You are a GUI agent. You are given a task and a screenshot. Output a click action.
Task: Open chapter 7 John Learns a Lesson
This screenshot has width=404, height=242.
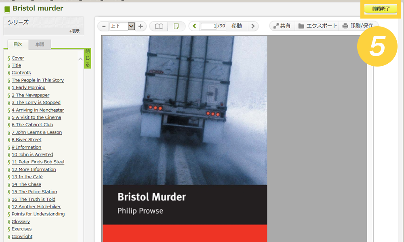[37, 132]
